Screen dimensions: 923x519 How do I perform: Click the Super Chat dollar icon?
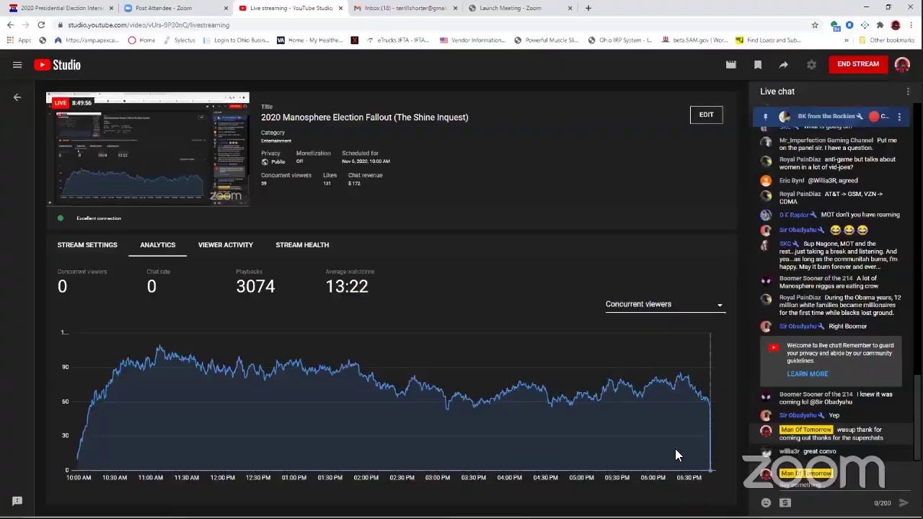[785, 503]
